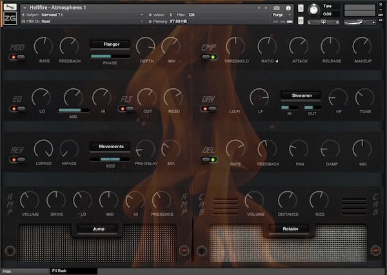
Task: Toggle the CMP compressor power switch
Action: click(209, 57)
